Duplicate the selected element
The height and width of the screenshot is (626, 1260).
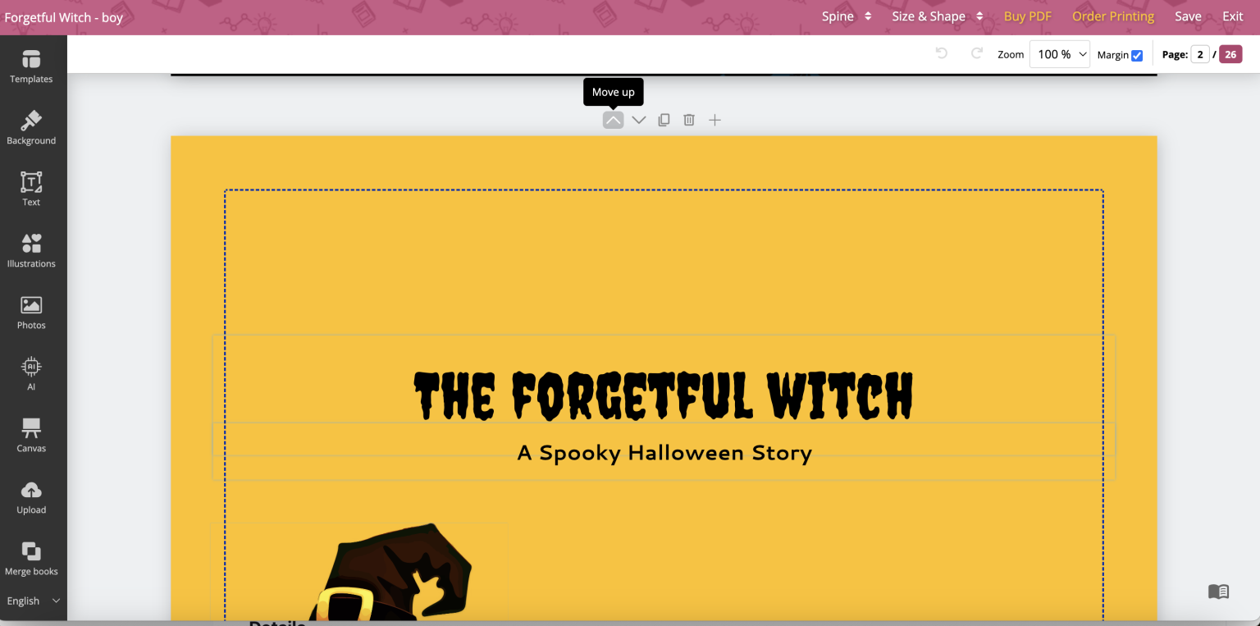[x=664, y=119]
